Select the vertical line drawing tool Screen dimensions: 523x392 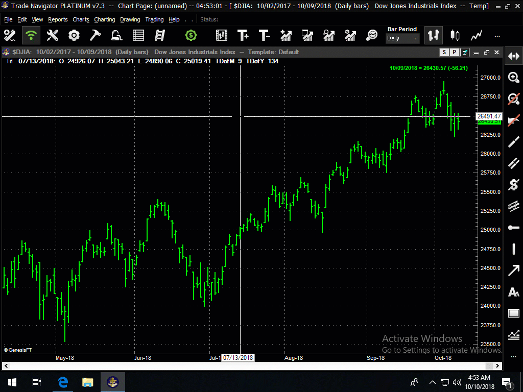point(514,249)
